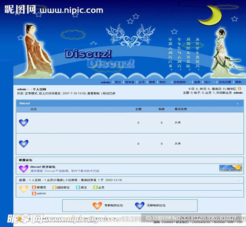Open 帮助 in the navigation bar
Viewport: 246px width, 227px height.
(238, 82)
